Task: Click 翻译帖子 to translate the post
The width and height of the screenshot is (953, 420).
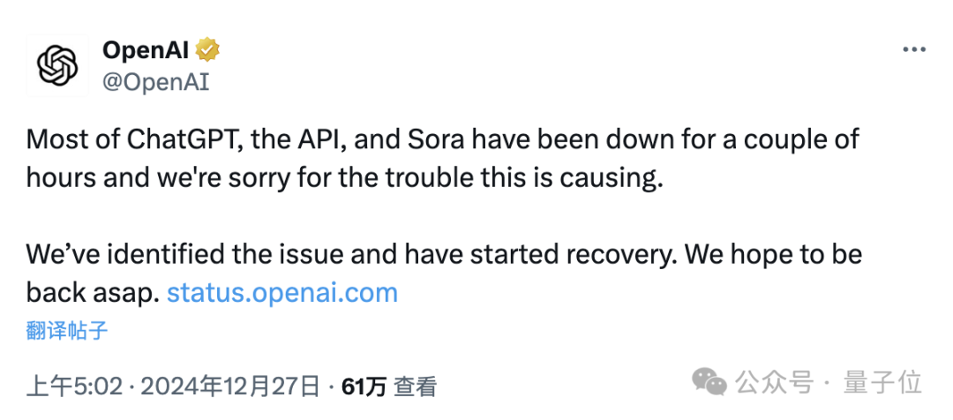Action: click(67, 331)
